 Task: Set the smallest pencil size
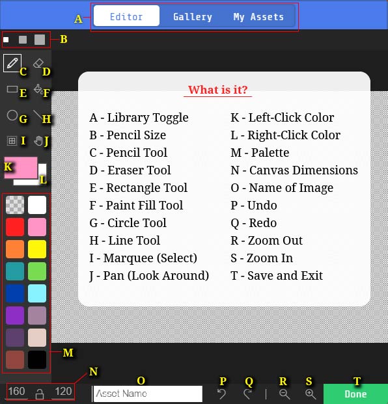click(x=6, y=40)
